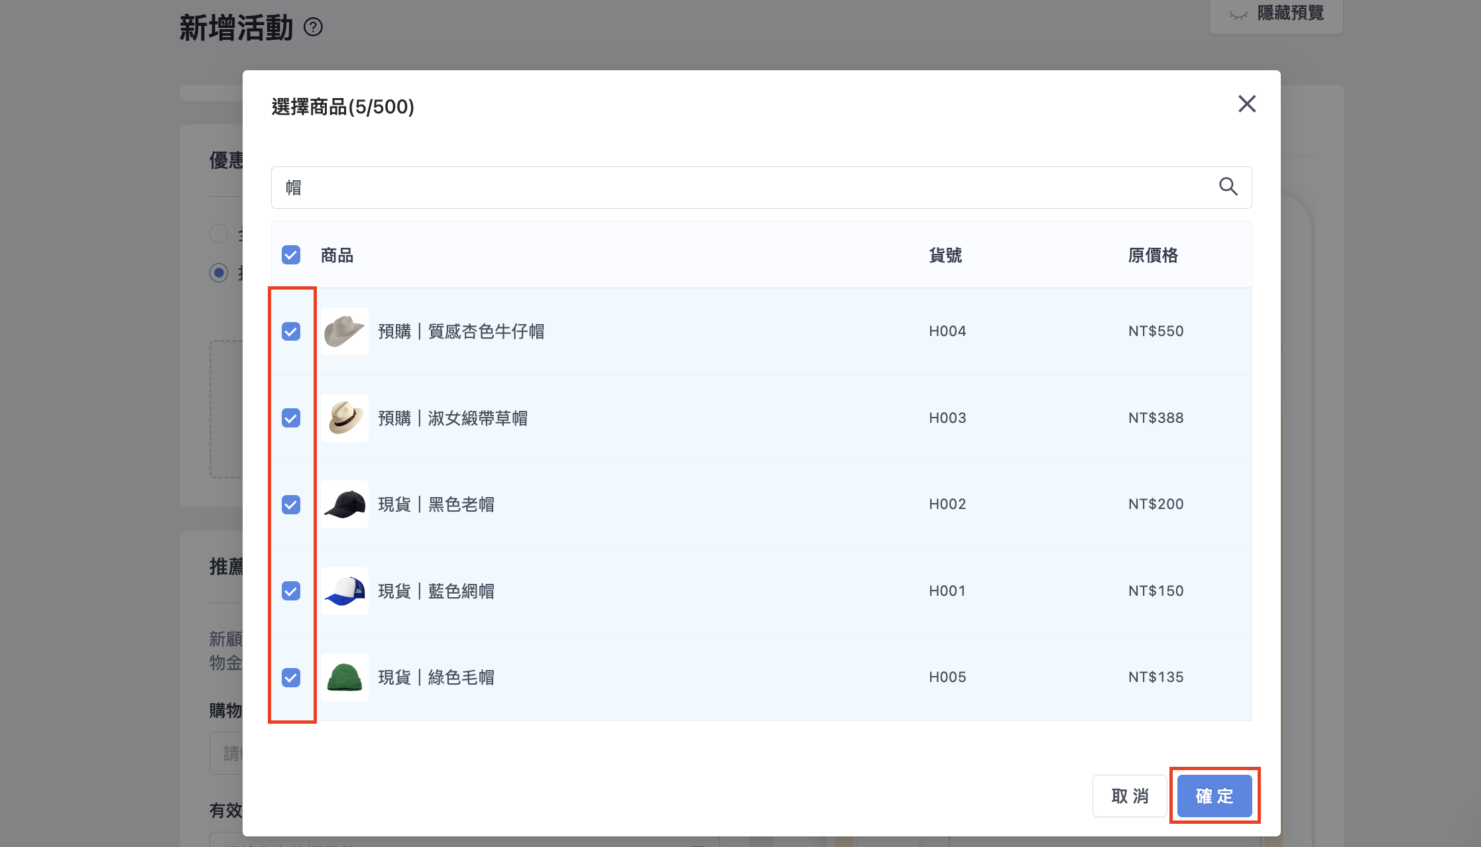Viewport: 1481px width, 847px height.
Task: Close the 選擇商品 dialog with X
Action: [1247, 104]
